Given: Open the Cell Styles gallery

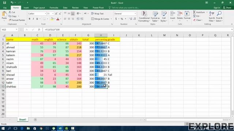Looking at the screenshot, I should tap(164, 16).
